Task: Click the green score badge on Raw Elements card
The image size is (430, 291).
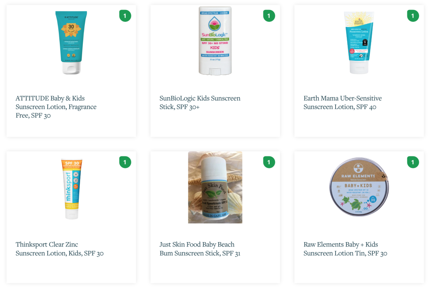Action: (413, 162)
